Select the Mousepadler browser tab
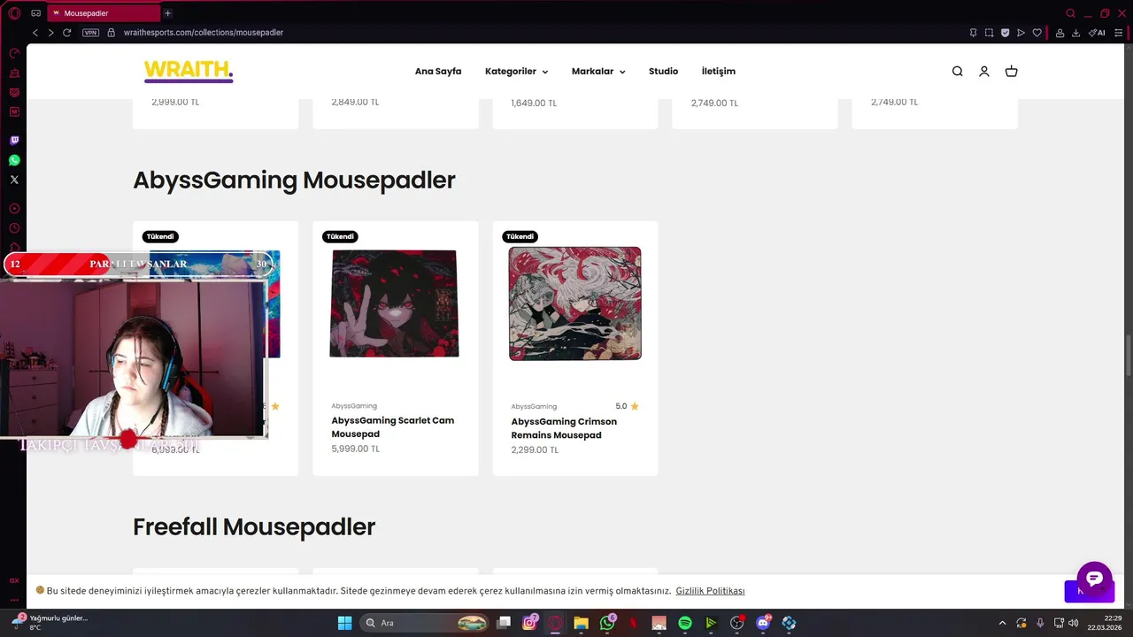 104,13
